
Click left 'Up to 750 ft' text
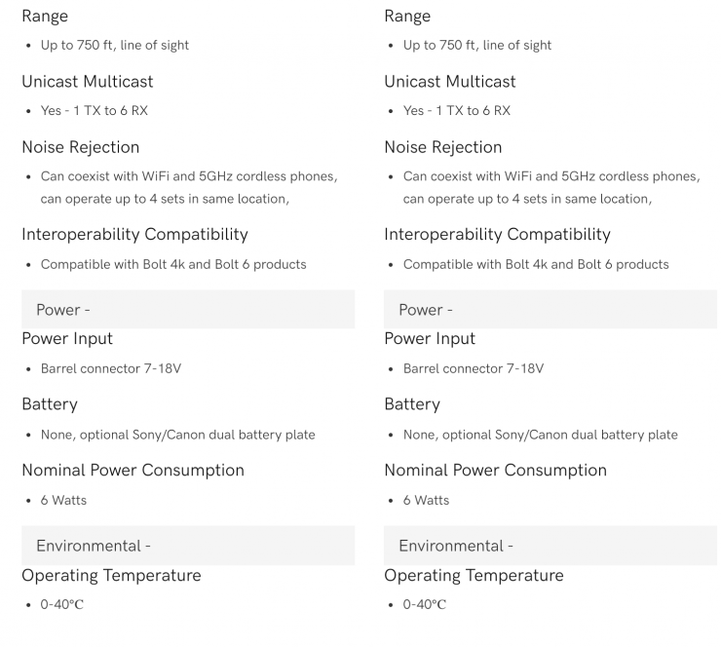115,45
